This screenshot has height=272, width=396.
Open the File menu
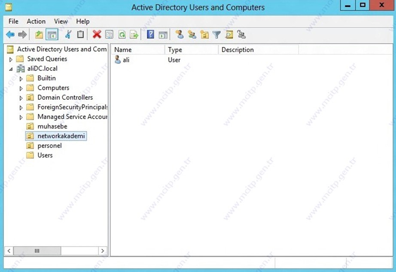point(13,21)
